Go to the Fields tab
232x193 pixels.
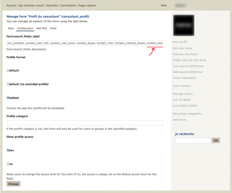pyautogui.click(x=53, y=28)
